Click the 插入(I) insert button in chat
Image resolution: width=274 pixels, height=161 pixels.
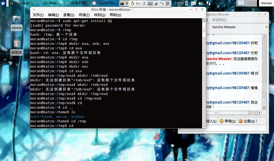pyautogui.click(x=211, y=121)
